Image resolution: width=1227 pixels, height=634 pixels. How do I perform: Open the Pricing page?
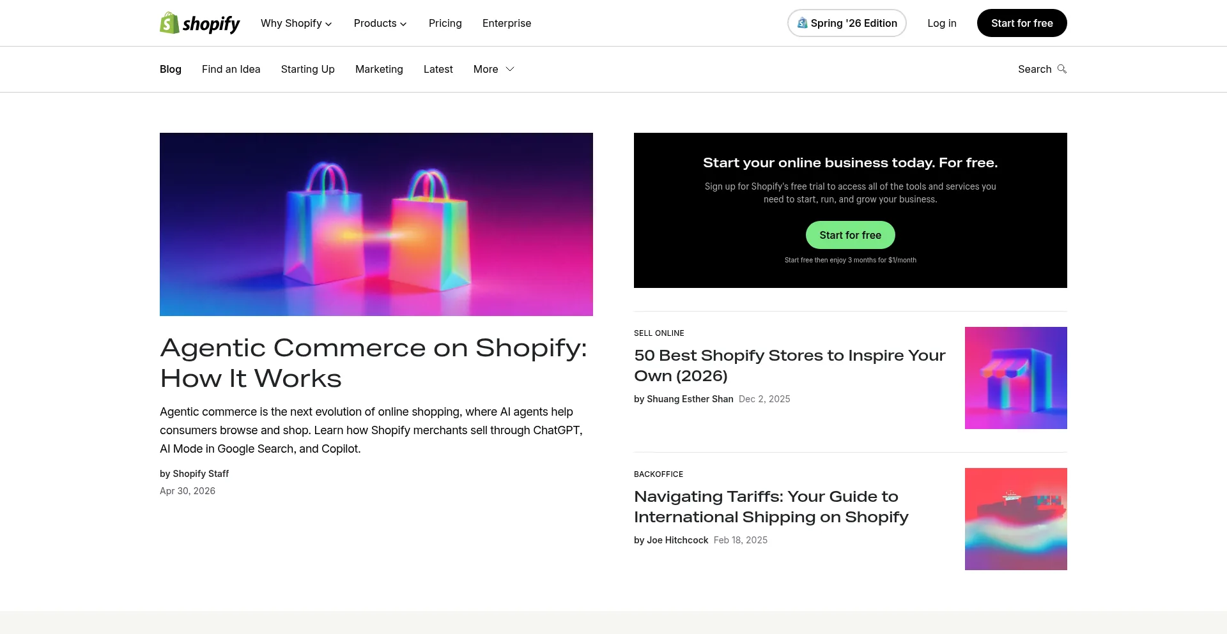(445, 23)
